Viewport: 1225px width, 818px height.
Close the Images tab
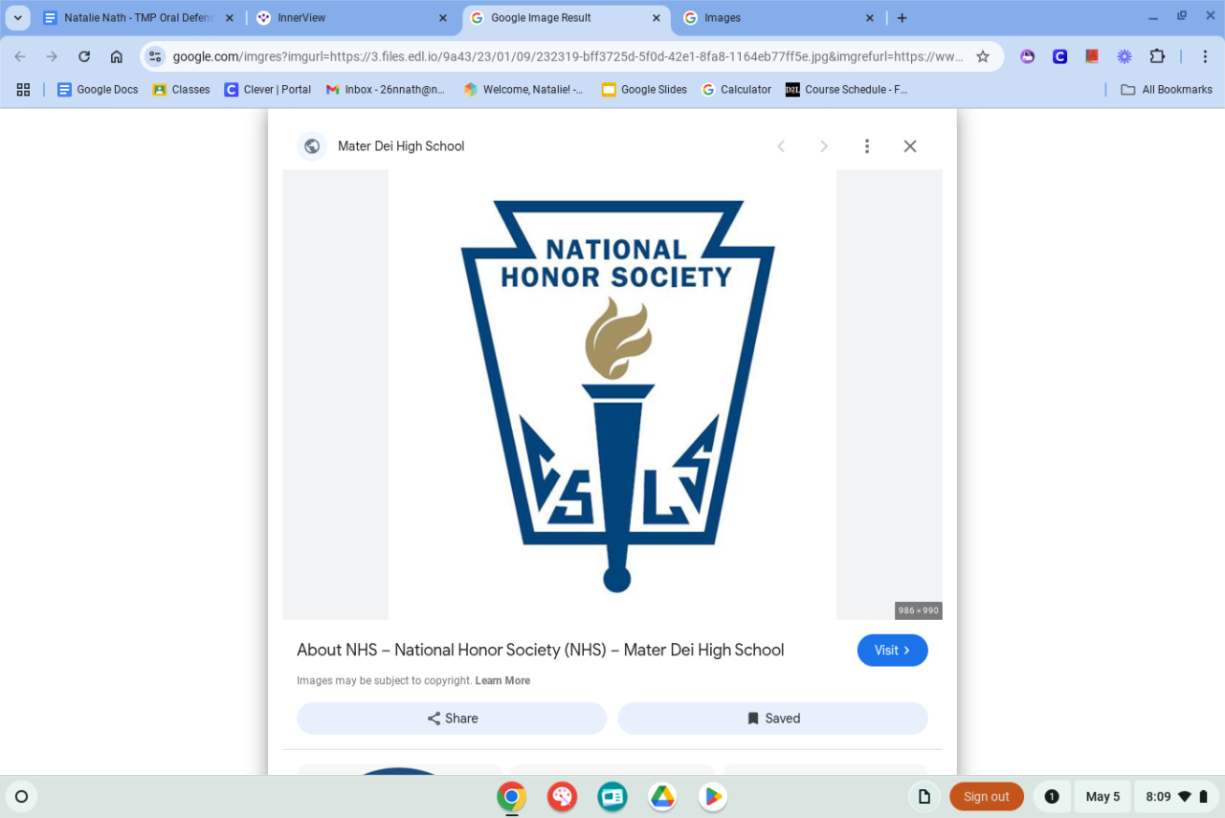(870, 18)
